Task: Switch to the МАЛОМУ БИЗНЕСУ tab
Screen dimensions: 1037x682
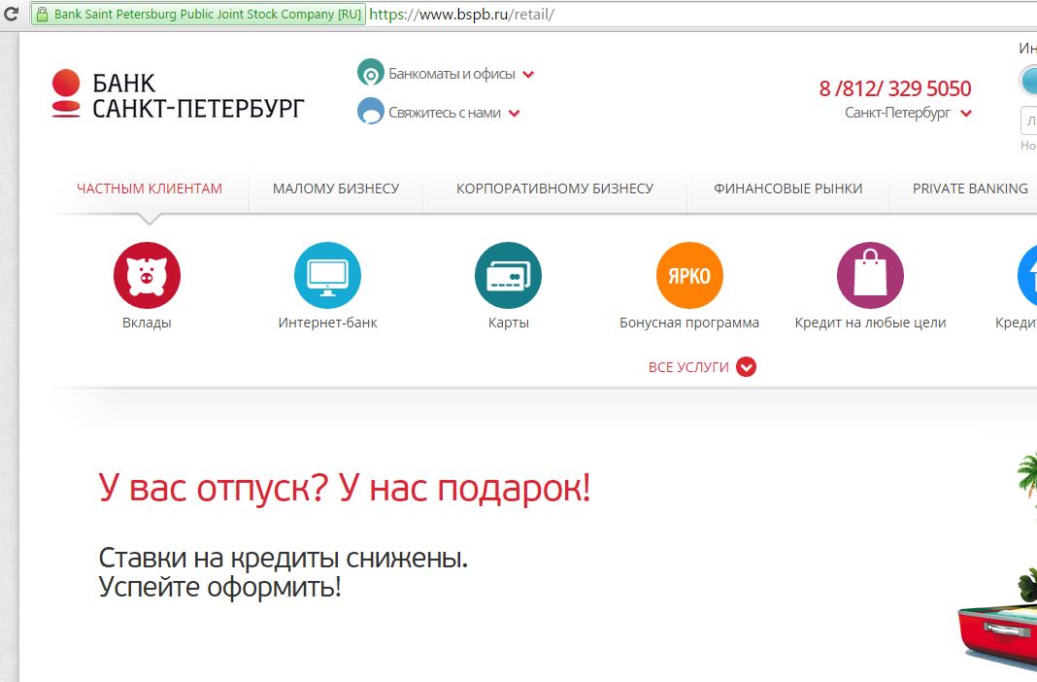Action: (x=336, y=188)
